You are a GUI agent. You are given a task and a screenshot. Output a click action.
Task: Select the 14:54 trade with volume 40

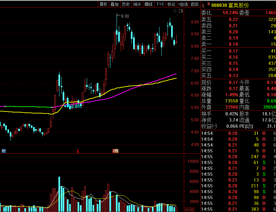click(x=238, y=145)
